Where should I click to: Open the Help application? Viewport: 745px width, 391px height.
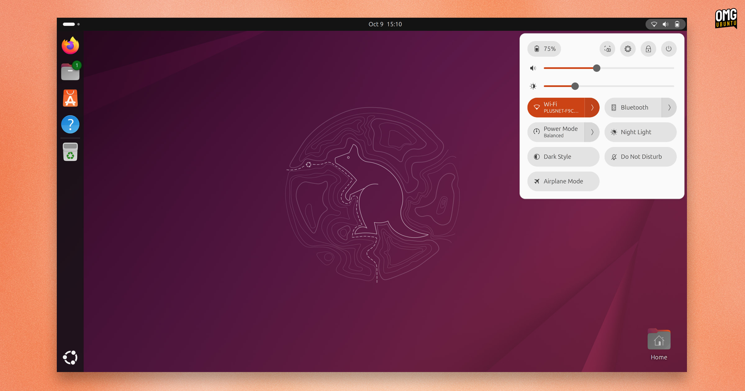(x=70, y=124)
